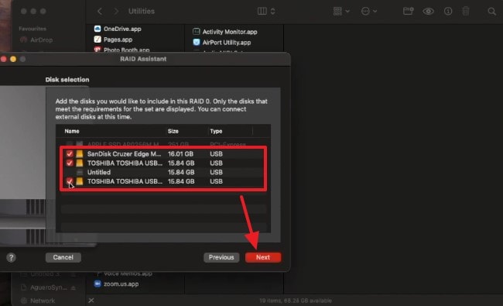Click the zoom.us app icon

[98, 284]
